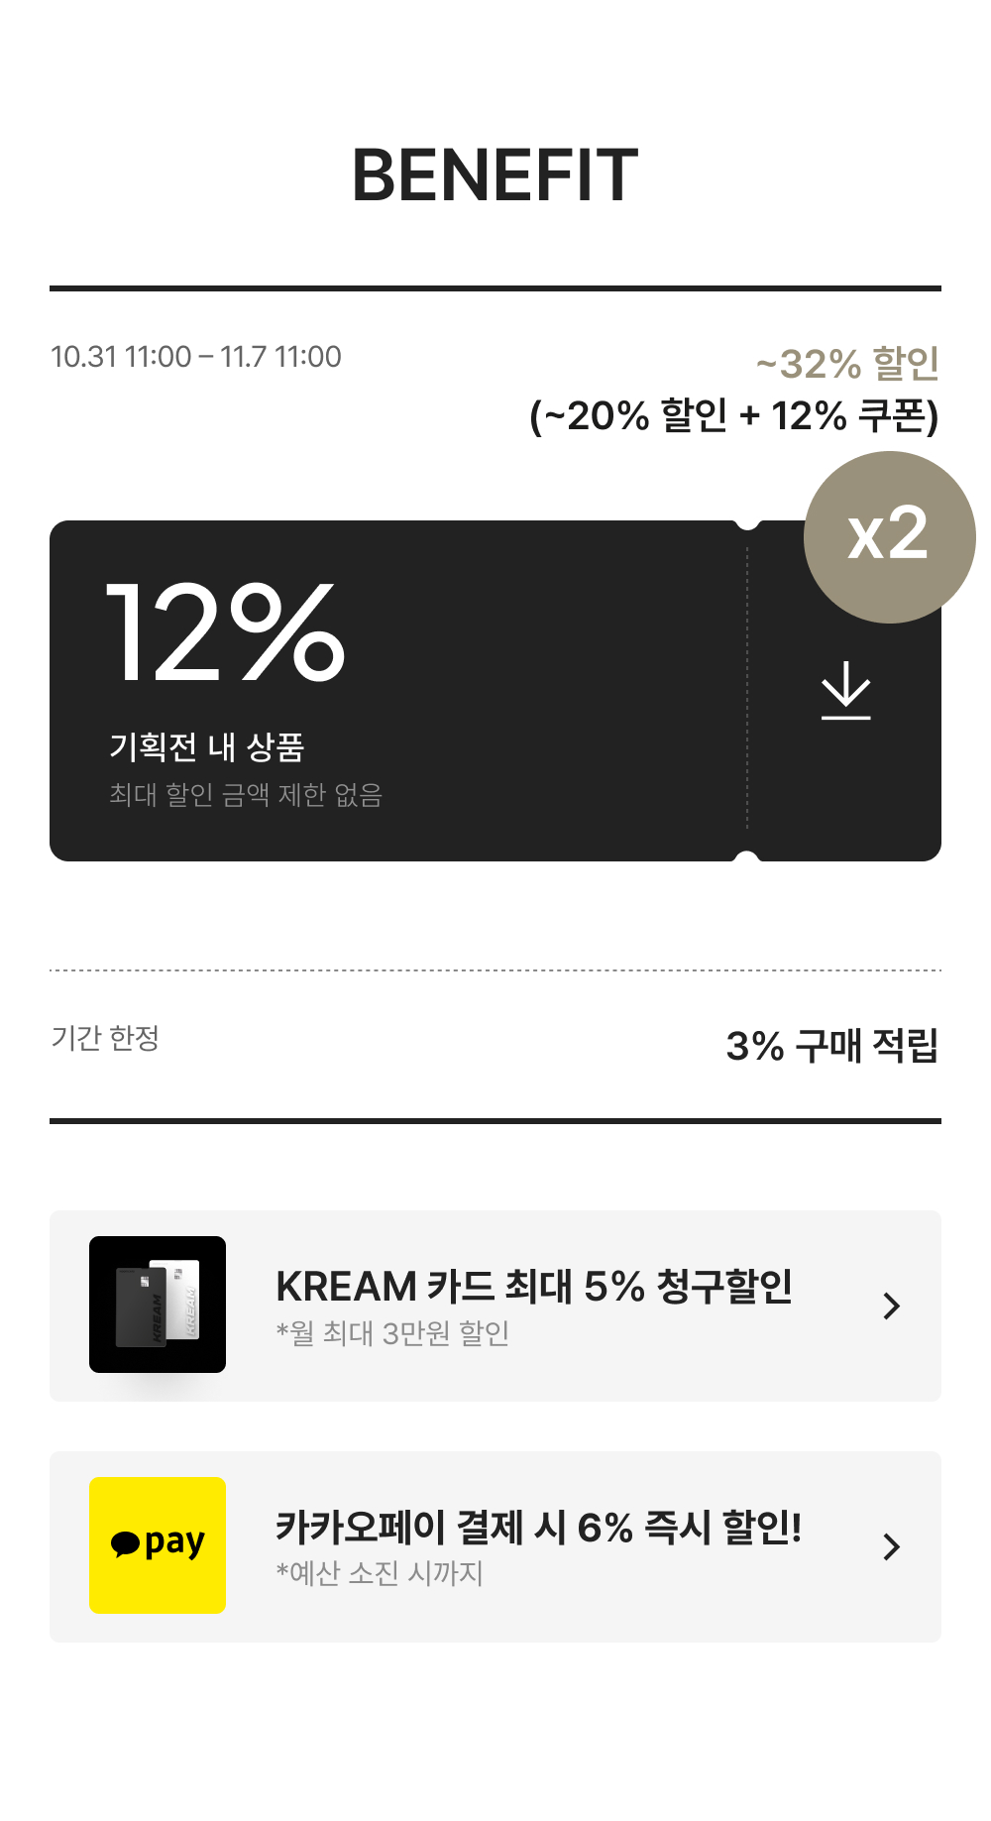Click the black KREAM card image

point(140,1307)
